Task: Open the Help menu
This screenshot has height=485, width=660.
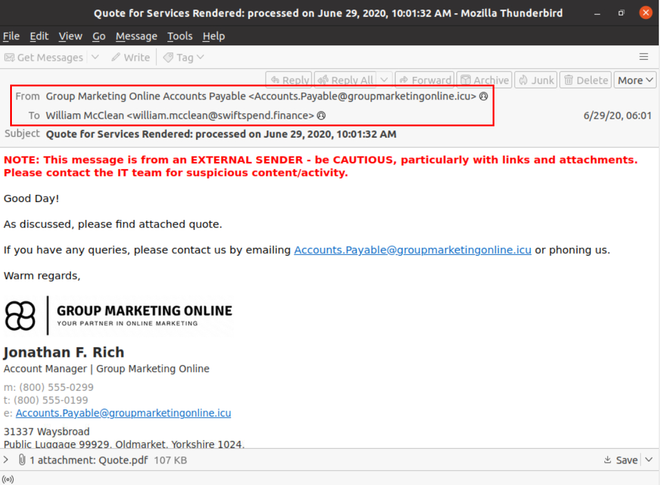Action: [214, 36]
